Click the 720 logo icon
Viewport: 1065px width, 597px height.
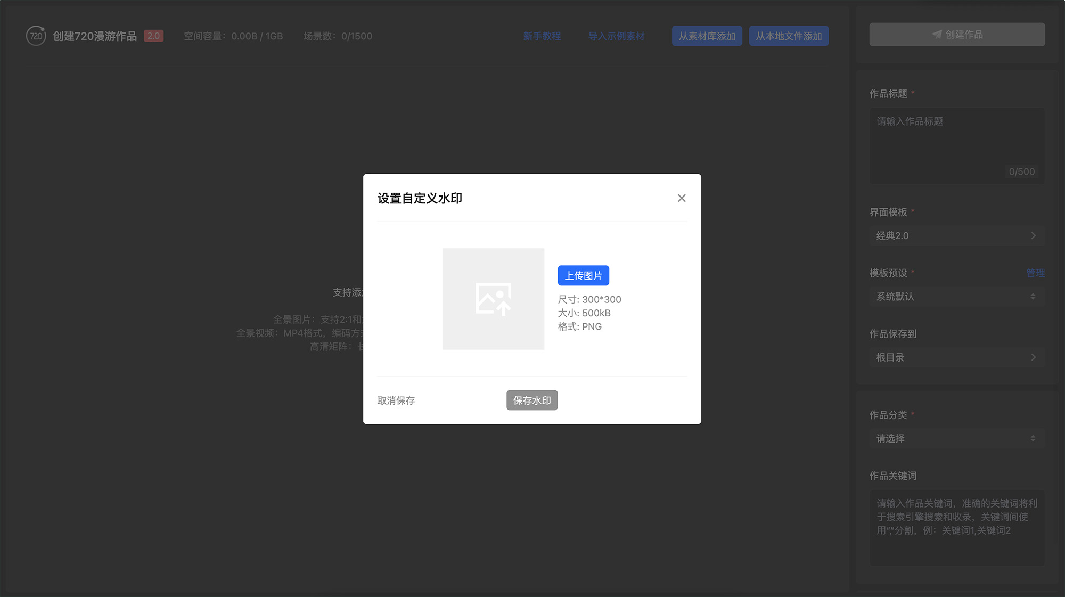36,36
